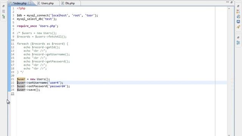This screenshot has height=136, width=242.
Task: Close the index.php editor tab
Action: tap(29, 3)
